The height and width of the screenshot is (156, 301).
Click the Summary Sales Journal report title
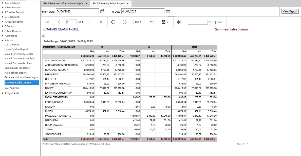coord(232,29)
